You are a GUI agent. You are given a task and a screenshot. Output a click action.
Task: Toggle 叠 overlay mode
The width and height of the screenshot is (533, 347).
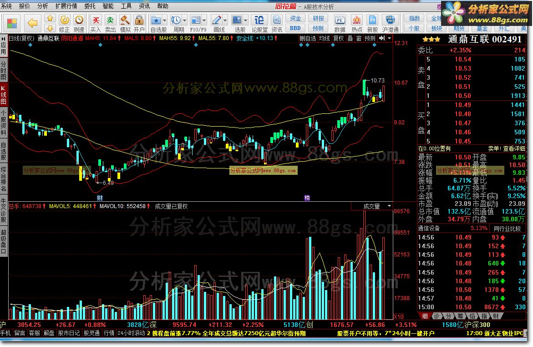(350, 38)
